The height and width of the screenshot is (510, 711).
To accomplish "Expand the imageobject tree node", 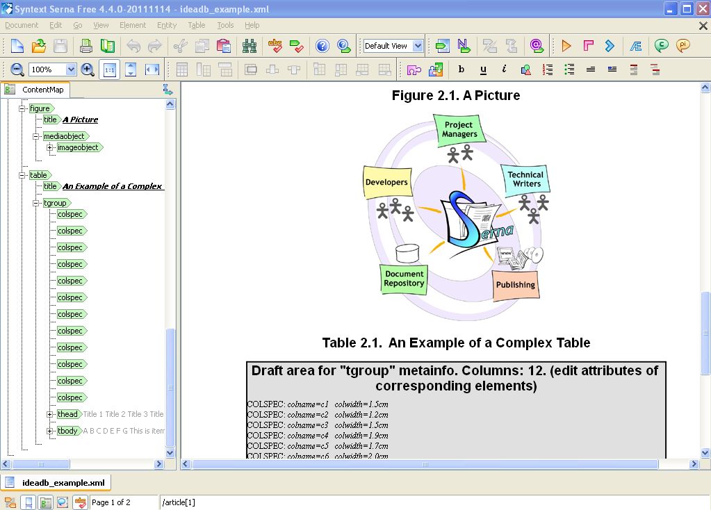I will (50, 147).
